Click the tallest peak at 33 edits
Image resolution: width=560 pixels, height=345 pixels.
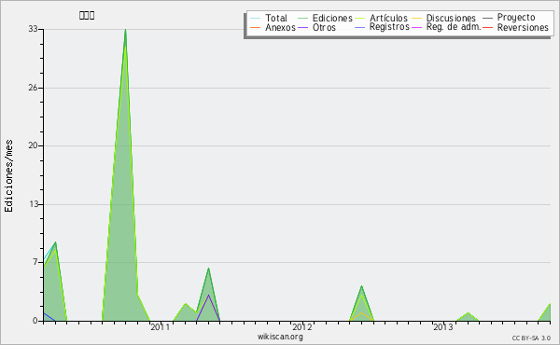[x=125, y=30]
